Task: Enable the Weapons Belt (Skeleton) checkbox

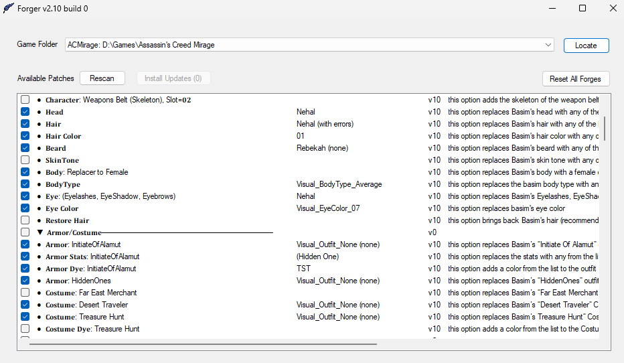Action: 25,100
